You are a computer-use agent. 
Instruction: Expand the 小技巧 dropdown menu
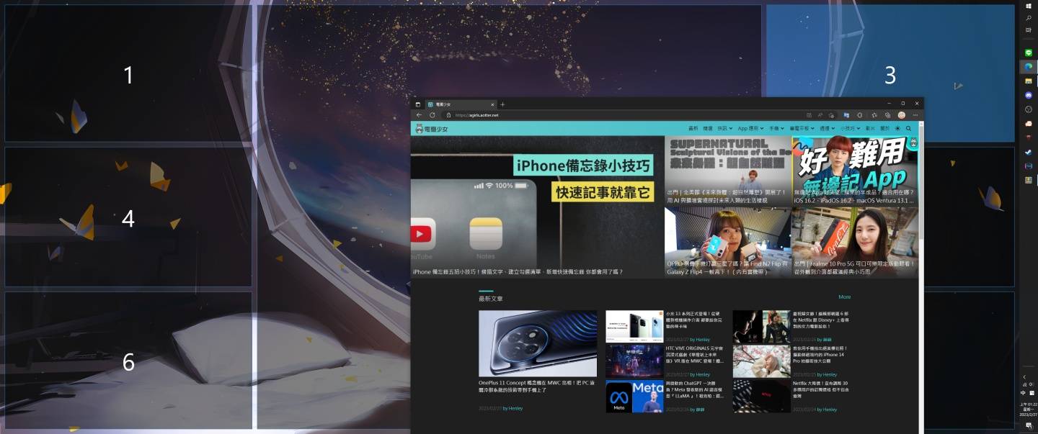click(x=850, y=128)
